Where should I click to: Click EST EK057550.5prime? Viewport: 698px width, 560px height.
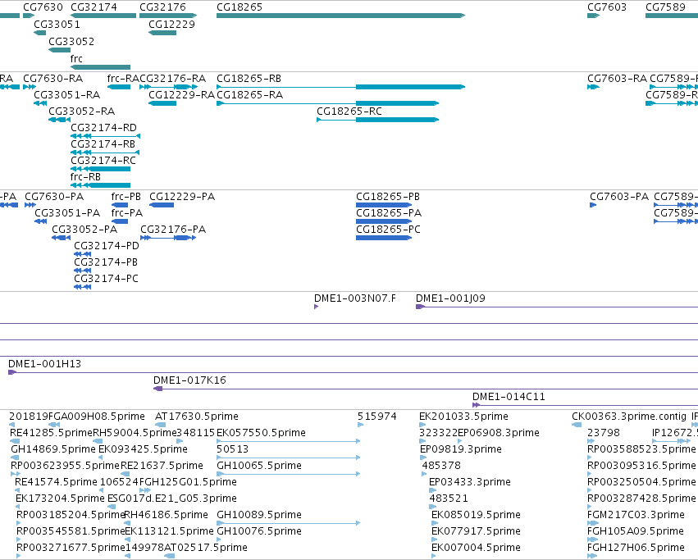(289, 441)
